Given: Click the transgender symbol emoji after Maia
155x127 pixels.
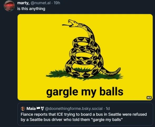Looking at the screenshot, I should [x=42, y=109].
